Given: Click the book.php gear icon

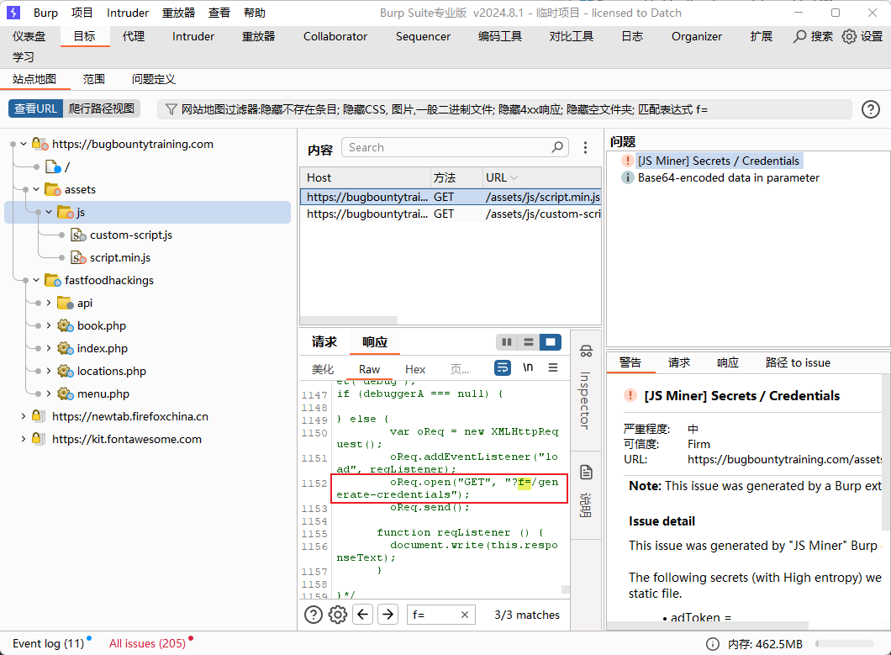Looking at the screenshot, I should pos(66,325).
